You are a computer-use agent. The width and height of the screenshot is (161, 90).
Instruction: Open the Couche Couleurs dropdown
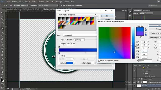(x=146, y=13)
